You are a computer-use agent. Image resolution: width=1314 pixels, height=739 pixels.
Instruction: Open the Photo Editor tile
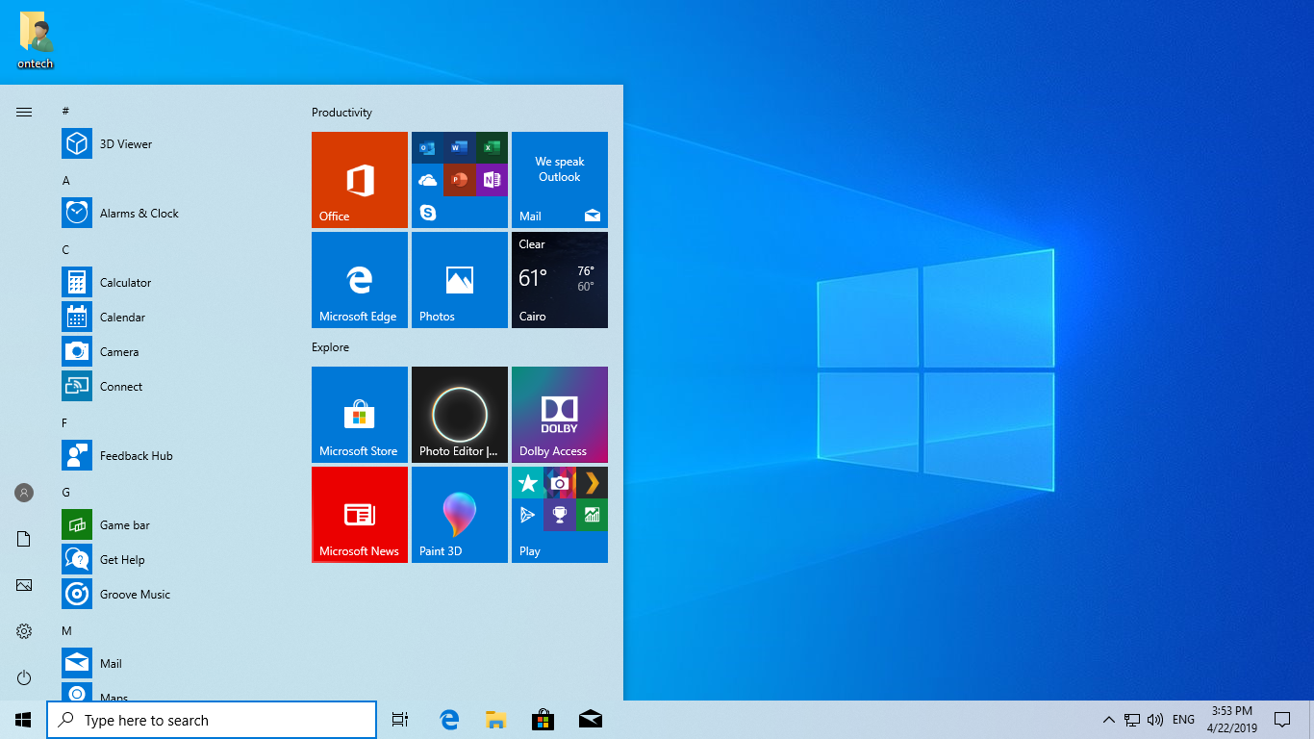coord(460,415)
